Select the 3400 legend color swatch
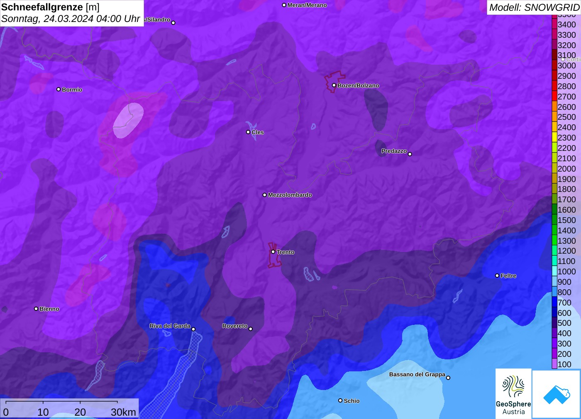 (554, 24)
